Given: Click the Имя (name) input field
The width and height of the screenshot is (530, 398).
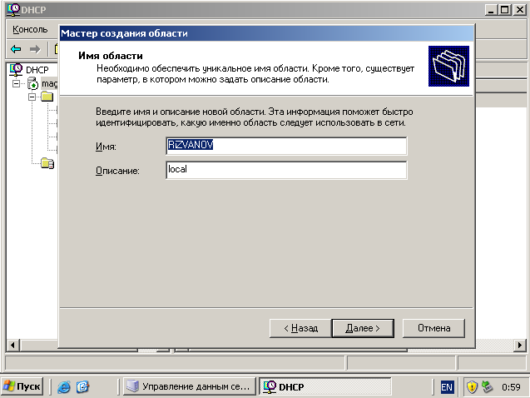Looking at the screenshot, I should coord(286,146).
